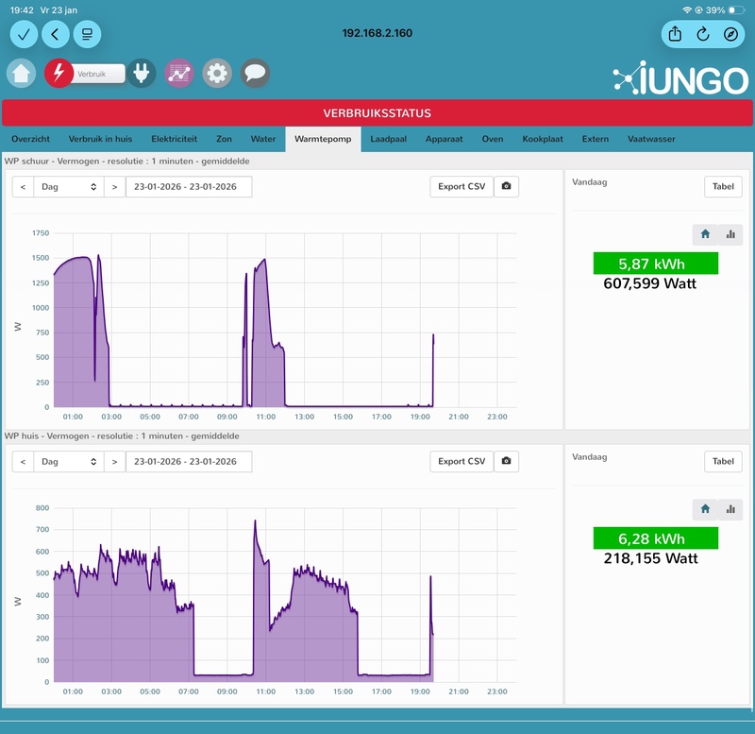The width and height of the screenshot is (755, 734).
Task: Tap the 192.168.2.160 address bar
Action: 377,33
